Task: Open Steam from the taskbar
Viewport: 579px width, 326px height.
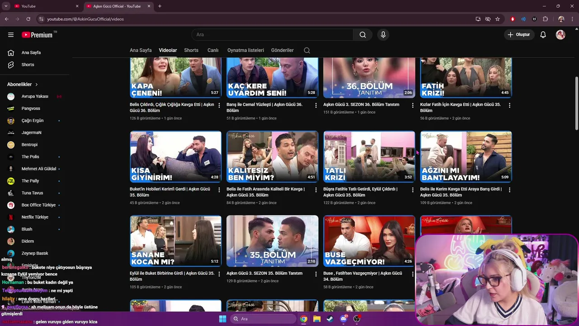Action: 330,319
